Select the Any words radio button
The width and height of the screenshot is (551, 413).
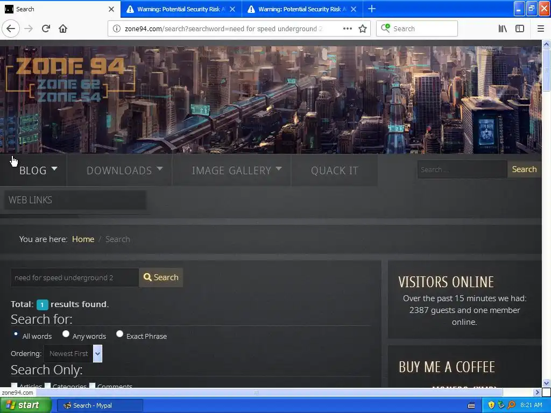pyautogui.click(x=66, y=333)
